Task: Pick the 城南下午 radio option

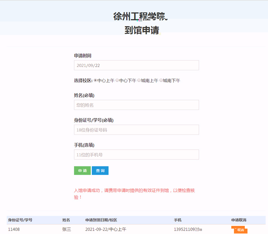Action: click(x=161, y=80)
